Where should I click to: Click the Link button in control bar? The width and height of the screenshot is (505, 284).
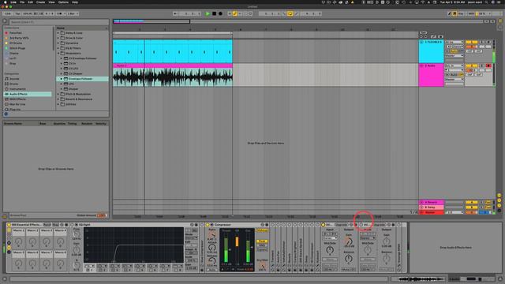[8, 13]
